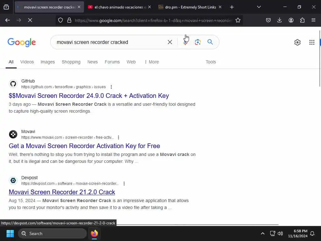Open Google apps grid
This screenshot has height=241, width=321.
pyautogui.click(x=312, y=42)
